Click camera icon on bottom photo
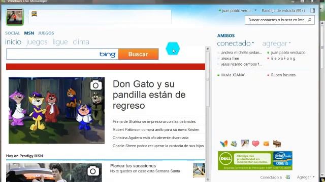Image resolution: width=325 pixels, height=182 pixels. (x=93, y=171)
